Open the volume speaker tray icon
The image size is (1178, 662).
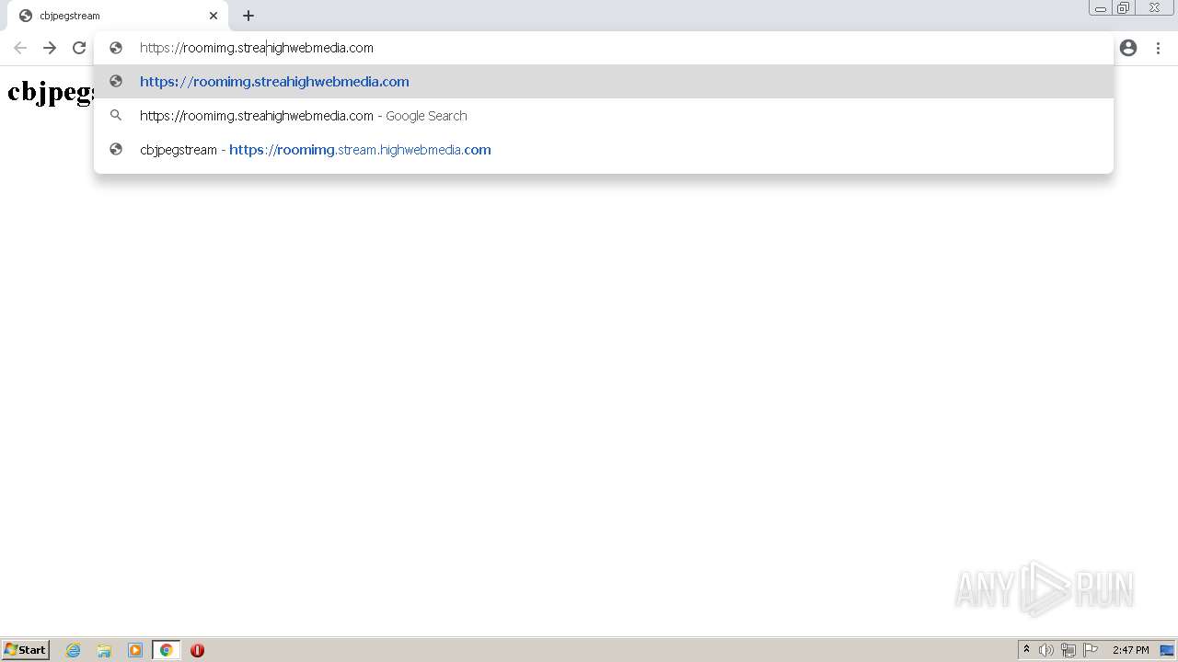[x=1046, y=650]
